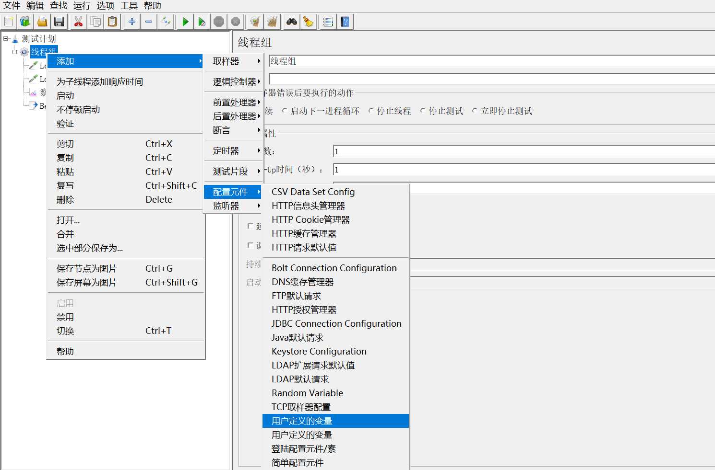Click the blue question mark Help icon

345,22
